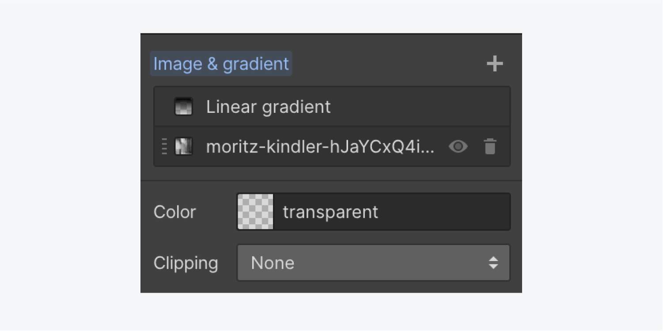Click the Color property label
Screen dimensions: 663x331
[174, 212]
